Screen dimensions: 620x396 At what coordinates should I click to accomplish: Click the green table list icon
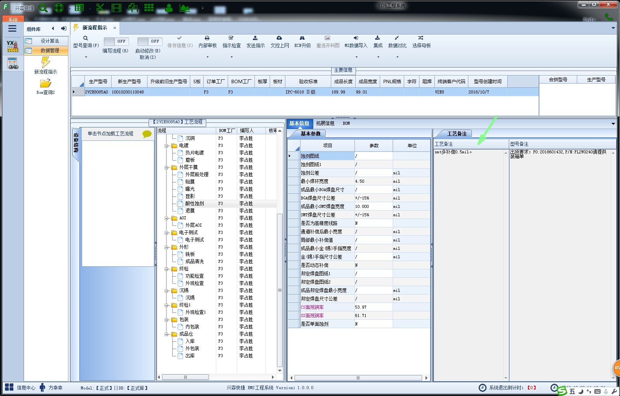(x=79, y=8)
